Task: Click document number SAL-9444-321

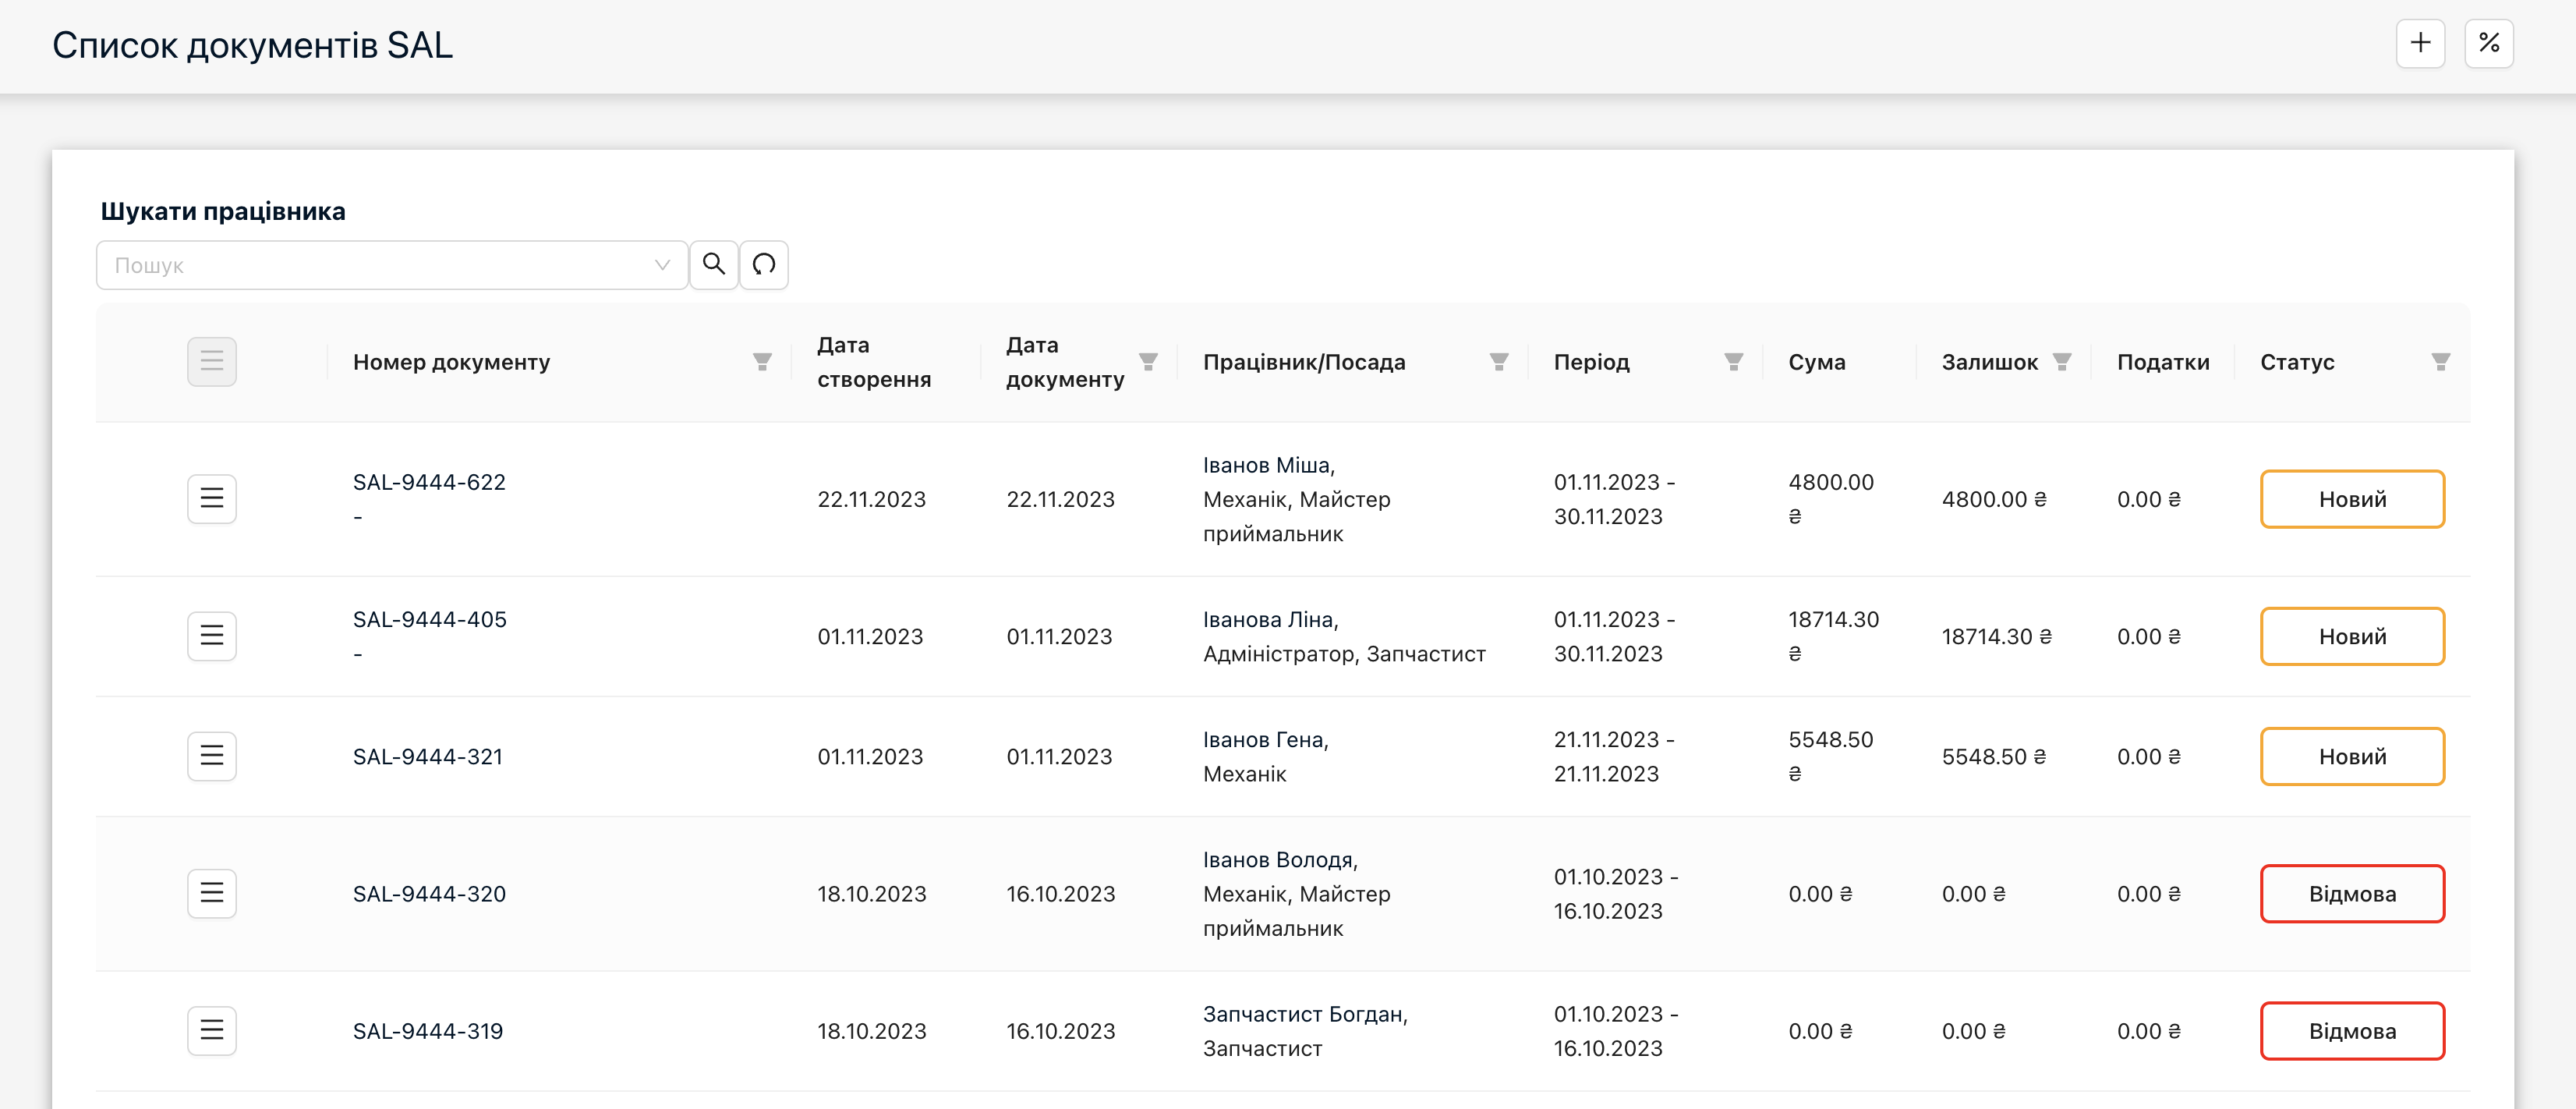Action: pyautogui.click(x=428, y=756)
